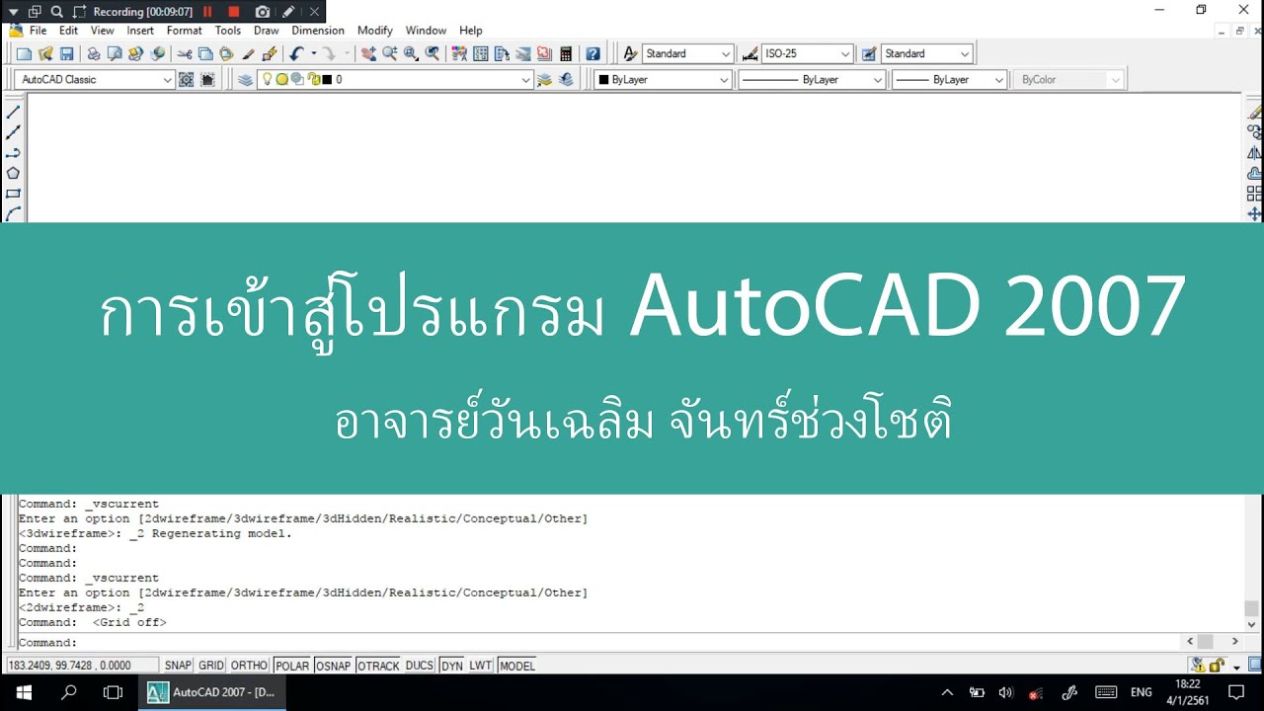Open taskbar Search magnifier

click(68, 692)
